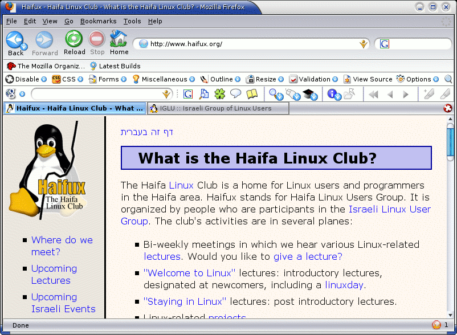This screenshot has height=335, width=457.
Task: Close the current tab with red X
Action: click(447, 108)
